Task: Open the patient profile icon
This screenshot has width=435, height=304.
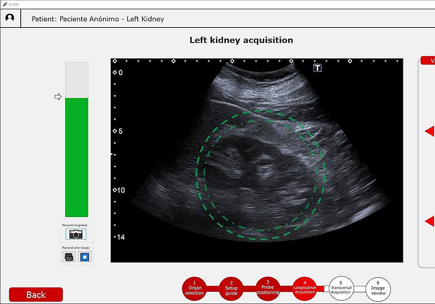Action: [x=10, y=18]
